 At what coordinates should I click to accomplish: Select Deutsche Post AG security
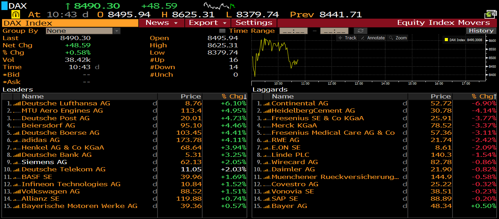(55, 118)
